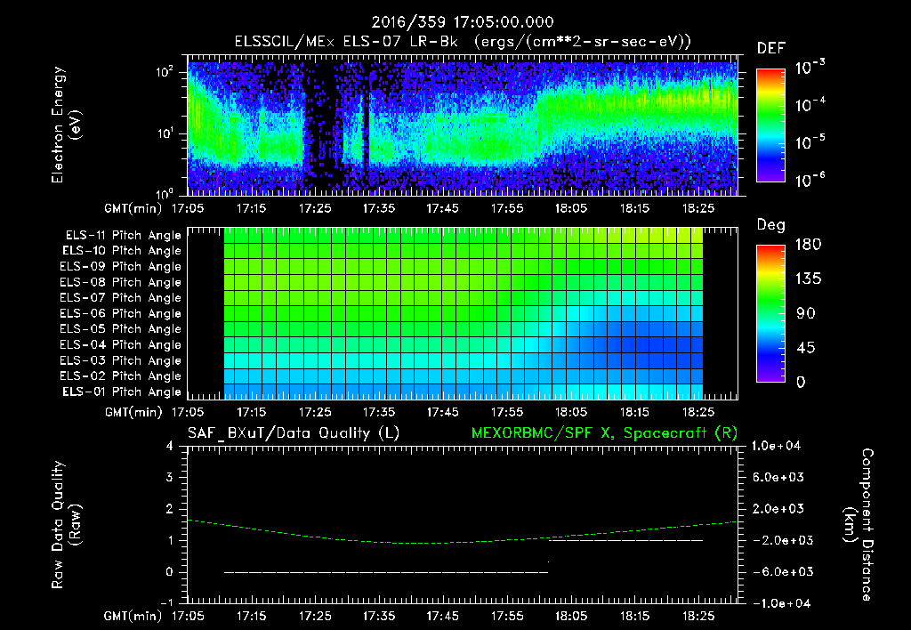Viewport: 911px width, 630px height.
Task: Click the 17:25 tick label under the spectrogram
Action: click(315, 208)
